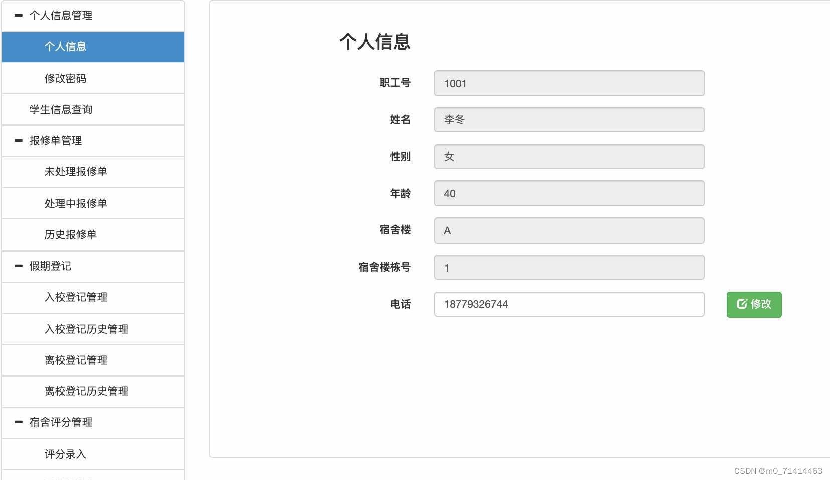
Task: Collapse the 宿舍评分管理 section minus icon
Action: point(19,422)
